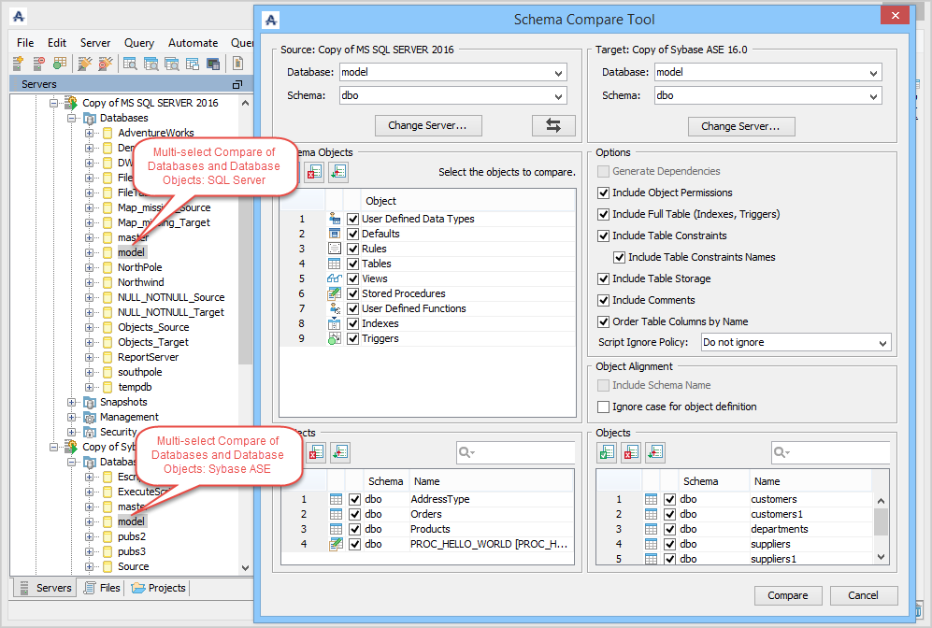
Task: Click source Change Server button
Action: coord(428,125)
